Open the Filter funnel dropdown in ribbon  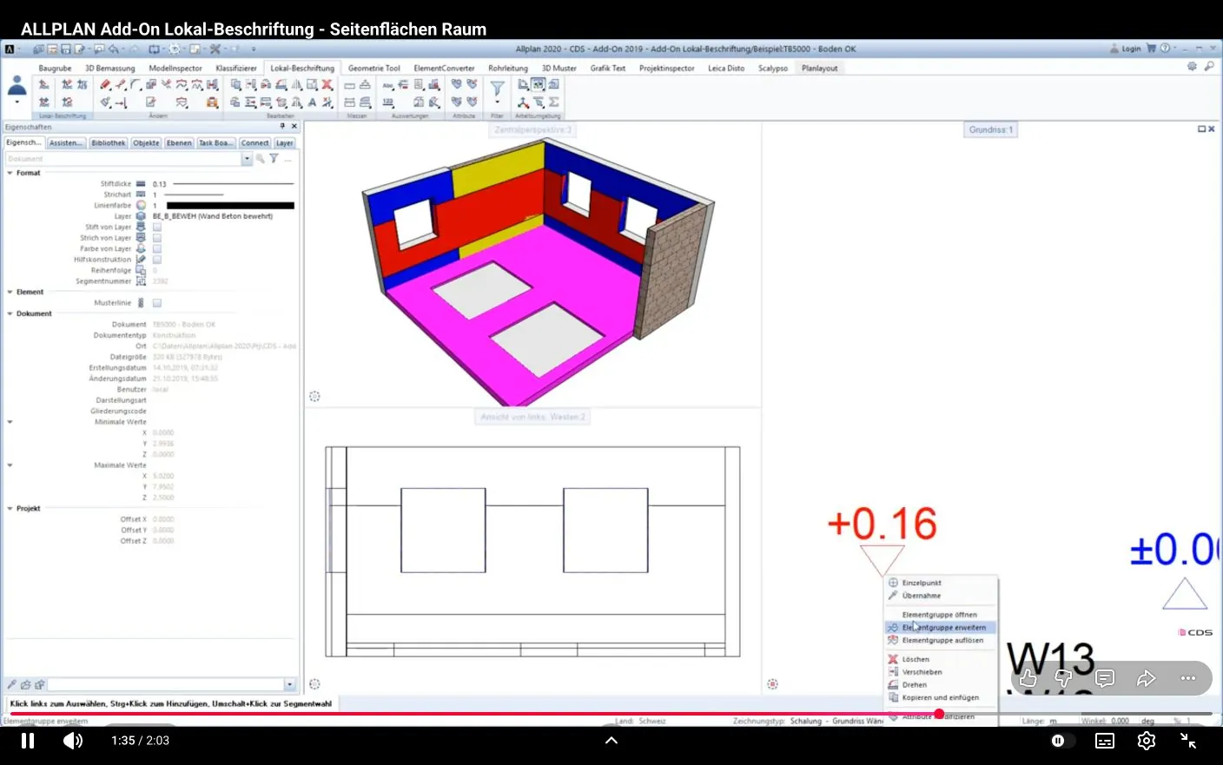click(x=497, y=102)
